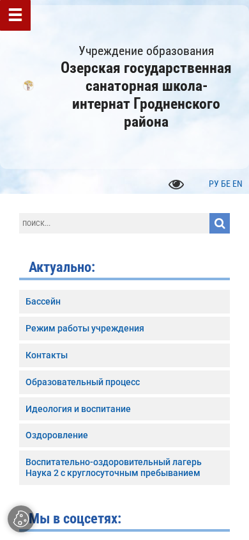The image size is (249, 540).
Task: Open the Оздоровление item
Action: point(124,435)
